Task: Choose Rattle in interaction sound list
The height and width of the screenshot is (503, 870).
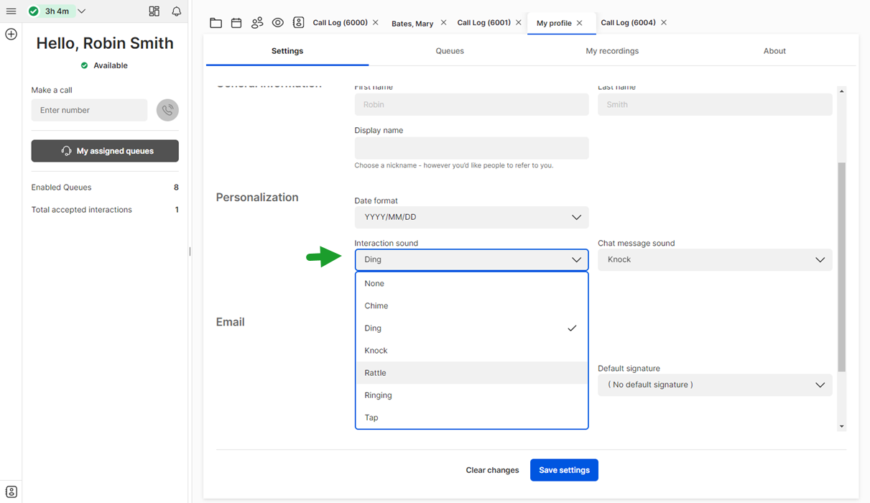Action: (471, 373)
